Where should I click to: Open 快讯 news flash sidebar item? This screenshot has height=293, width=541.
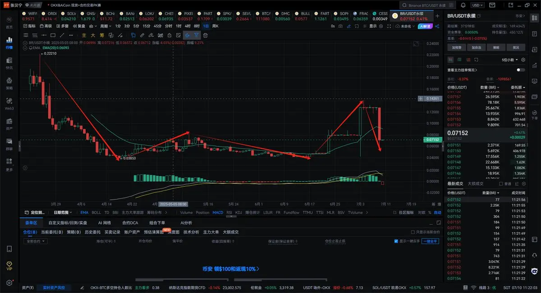pos(9,63)
